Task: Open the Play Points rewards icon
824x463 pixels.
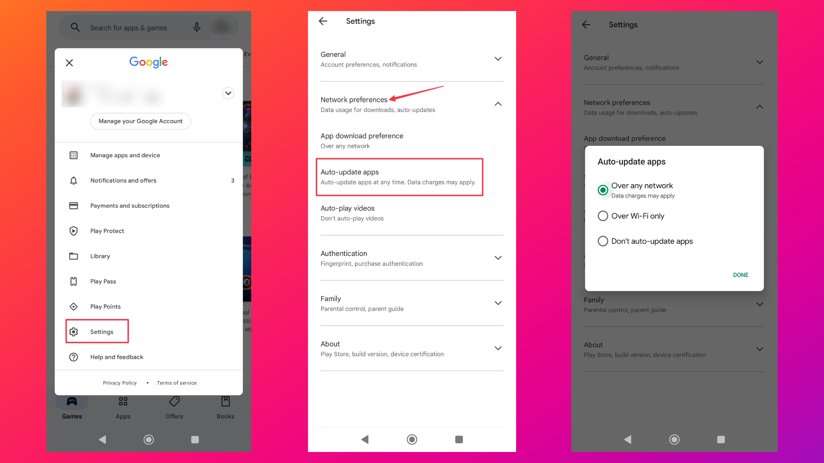Action: tap(74, 306)
